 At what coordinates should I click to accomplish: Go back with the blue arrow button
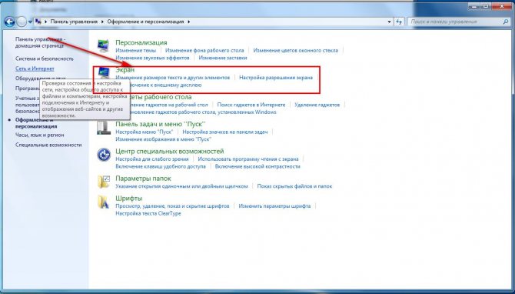click(x=9, y=22)
